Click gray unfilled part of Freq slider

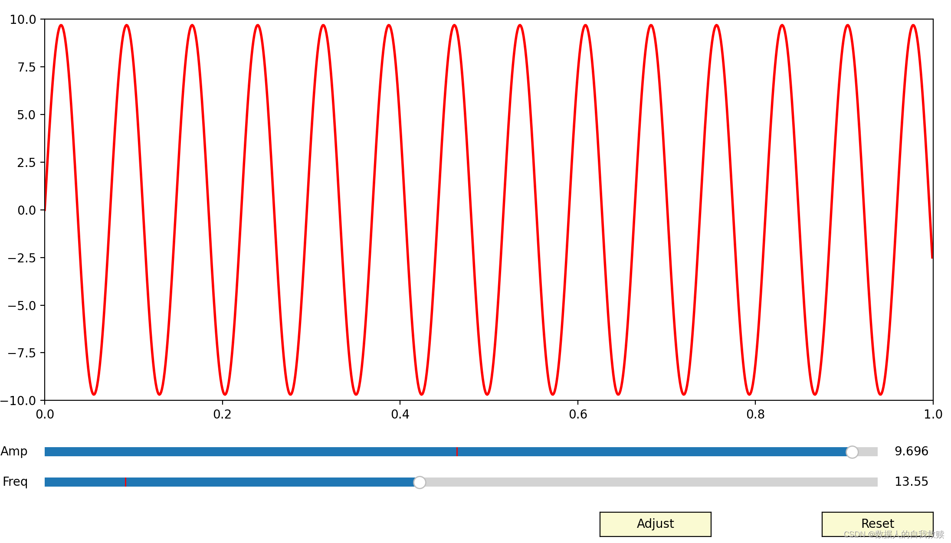(x=651, y=482)
